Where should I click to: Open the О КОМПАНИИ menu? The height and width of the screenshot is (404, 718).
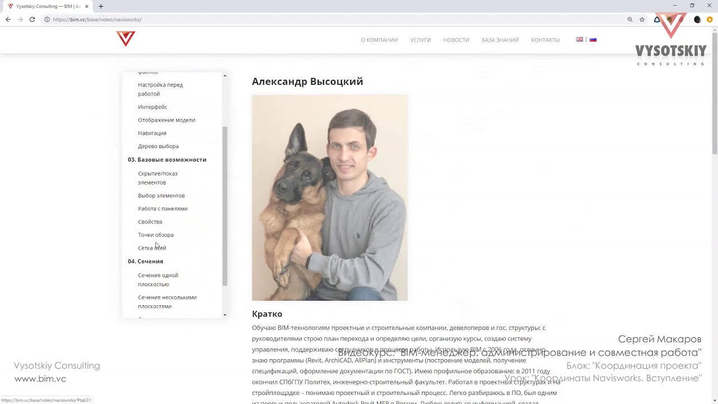point(379,40)
